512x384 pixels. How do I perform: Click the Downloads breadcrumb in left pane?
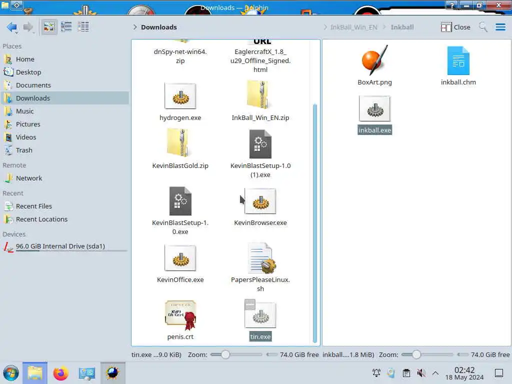coord(158,27)
